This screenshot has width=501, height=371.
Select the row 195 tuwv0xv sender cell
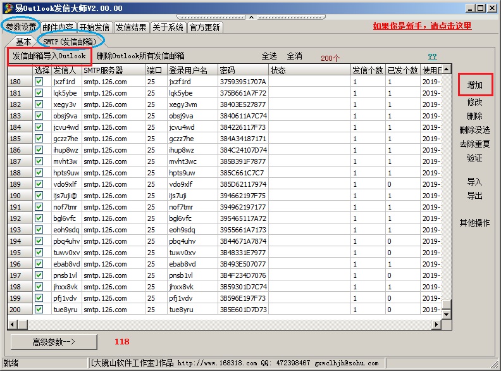tap(66, 253)
